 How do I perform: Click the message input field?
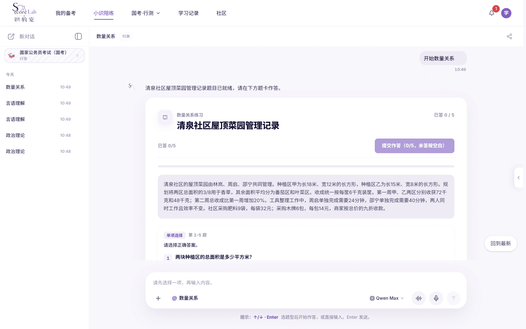pos(306,283)
